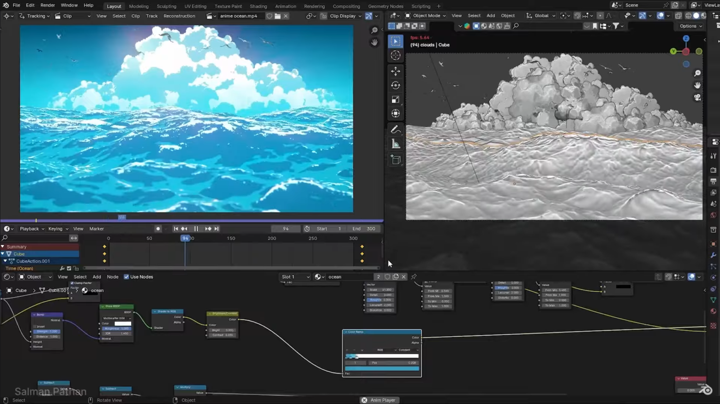
Task: Select the Scale tool in viewport toolbar
Action: pos(396,99)
